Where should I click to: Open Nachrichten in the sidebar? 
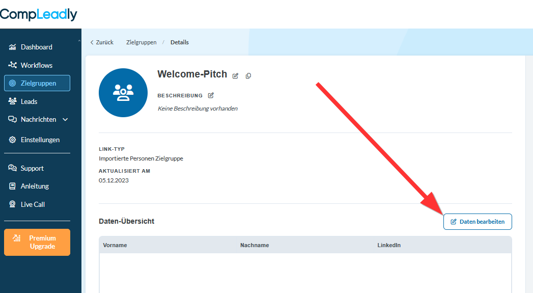(x=38, y=119)
